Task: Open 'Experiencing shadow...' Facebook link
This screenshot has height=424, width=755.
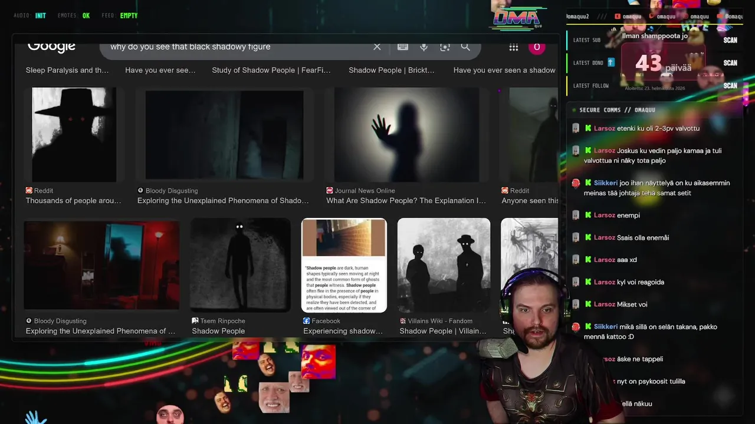Action: tap(343, 331)
